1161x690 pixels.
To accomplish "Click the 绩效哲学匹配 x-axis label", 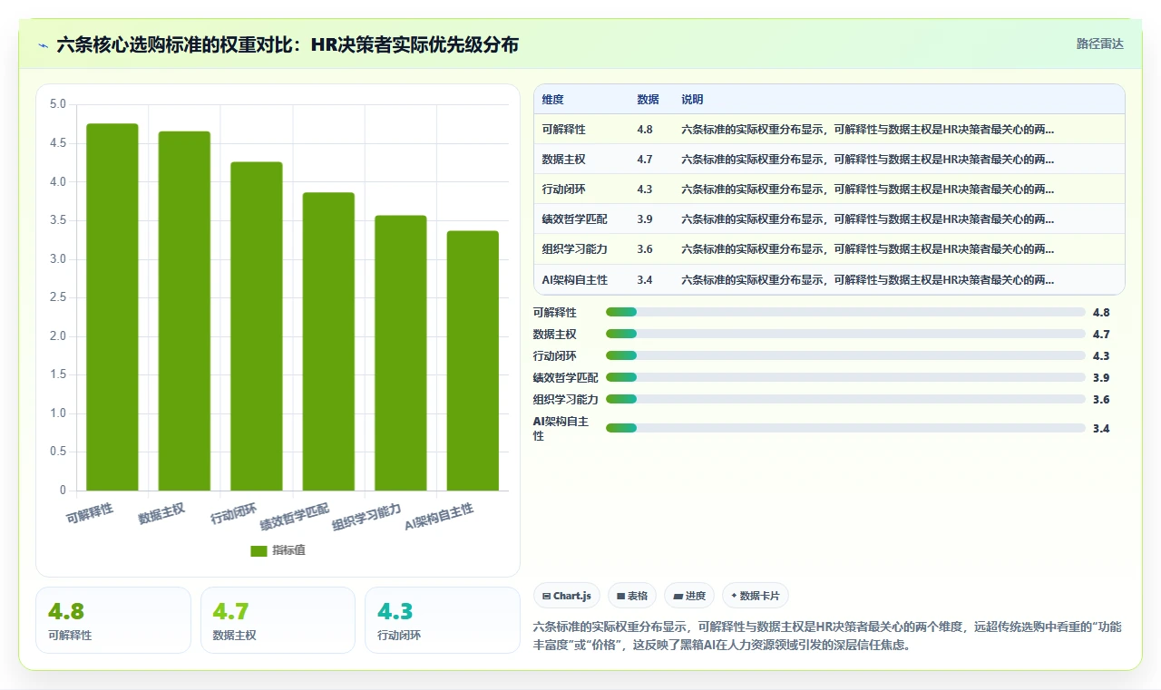I will click(x=295, y=516).
